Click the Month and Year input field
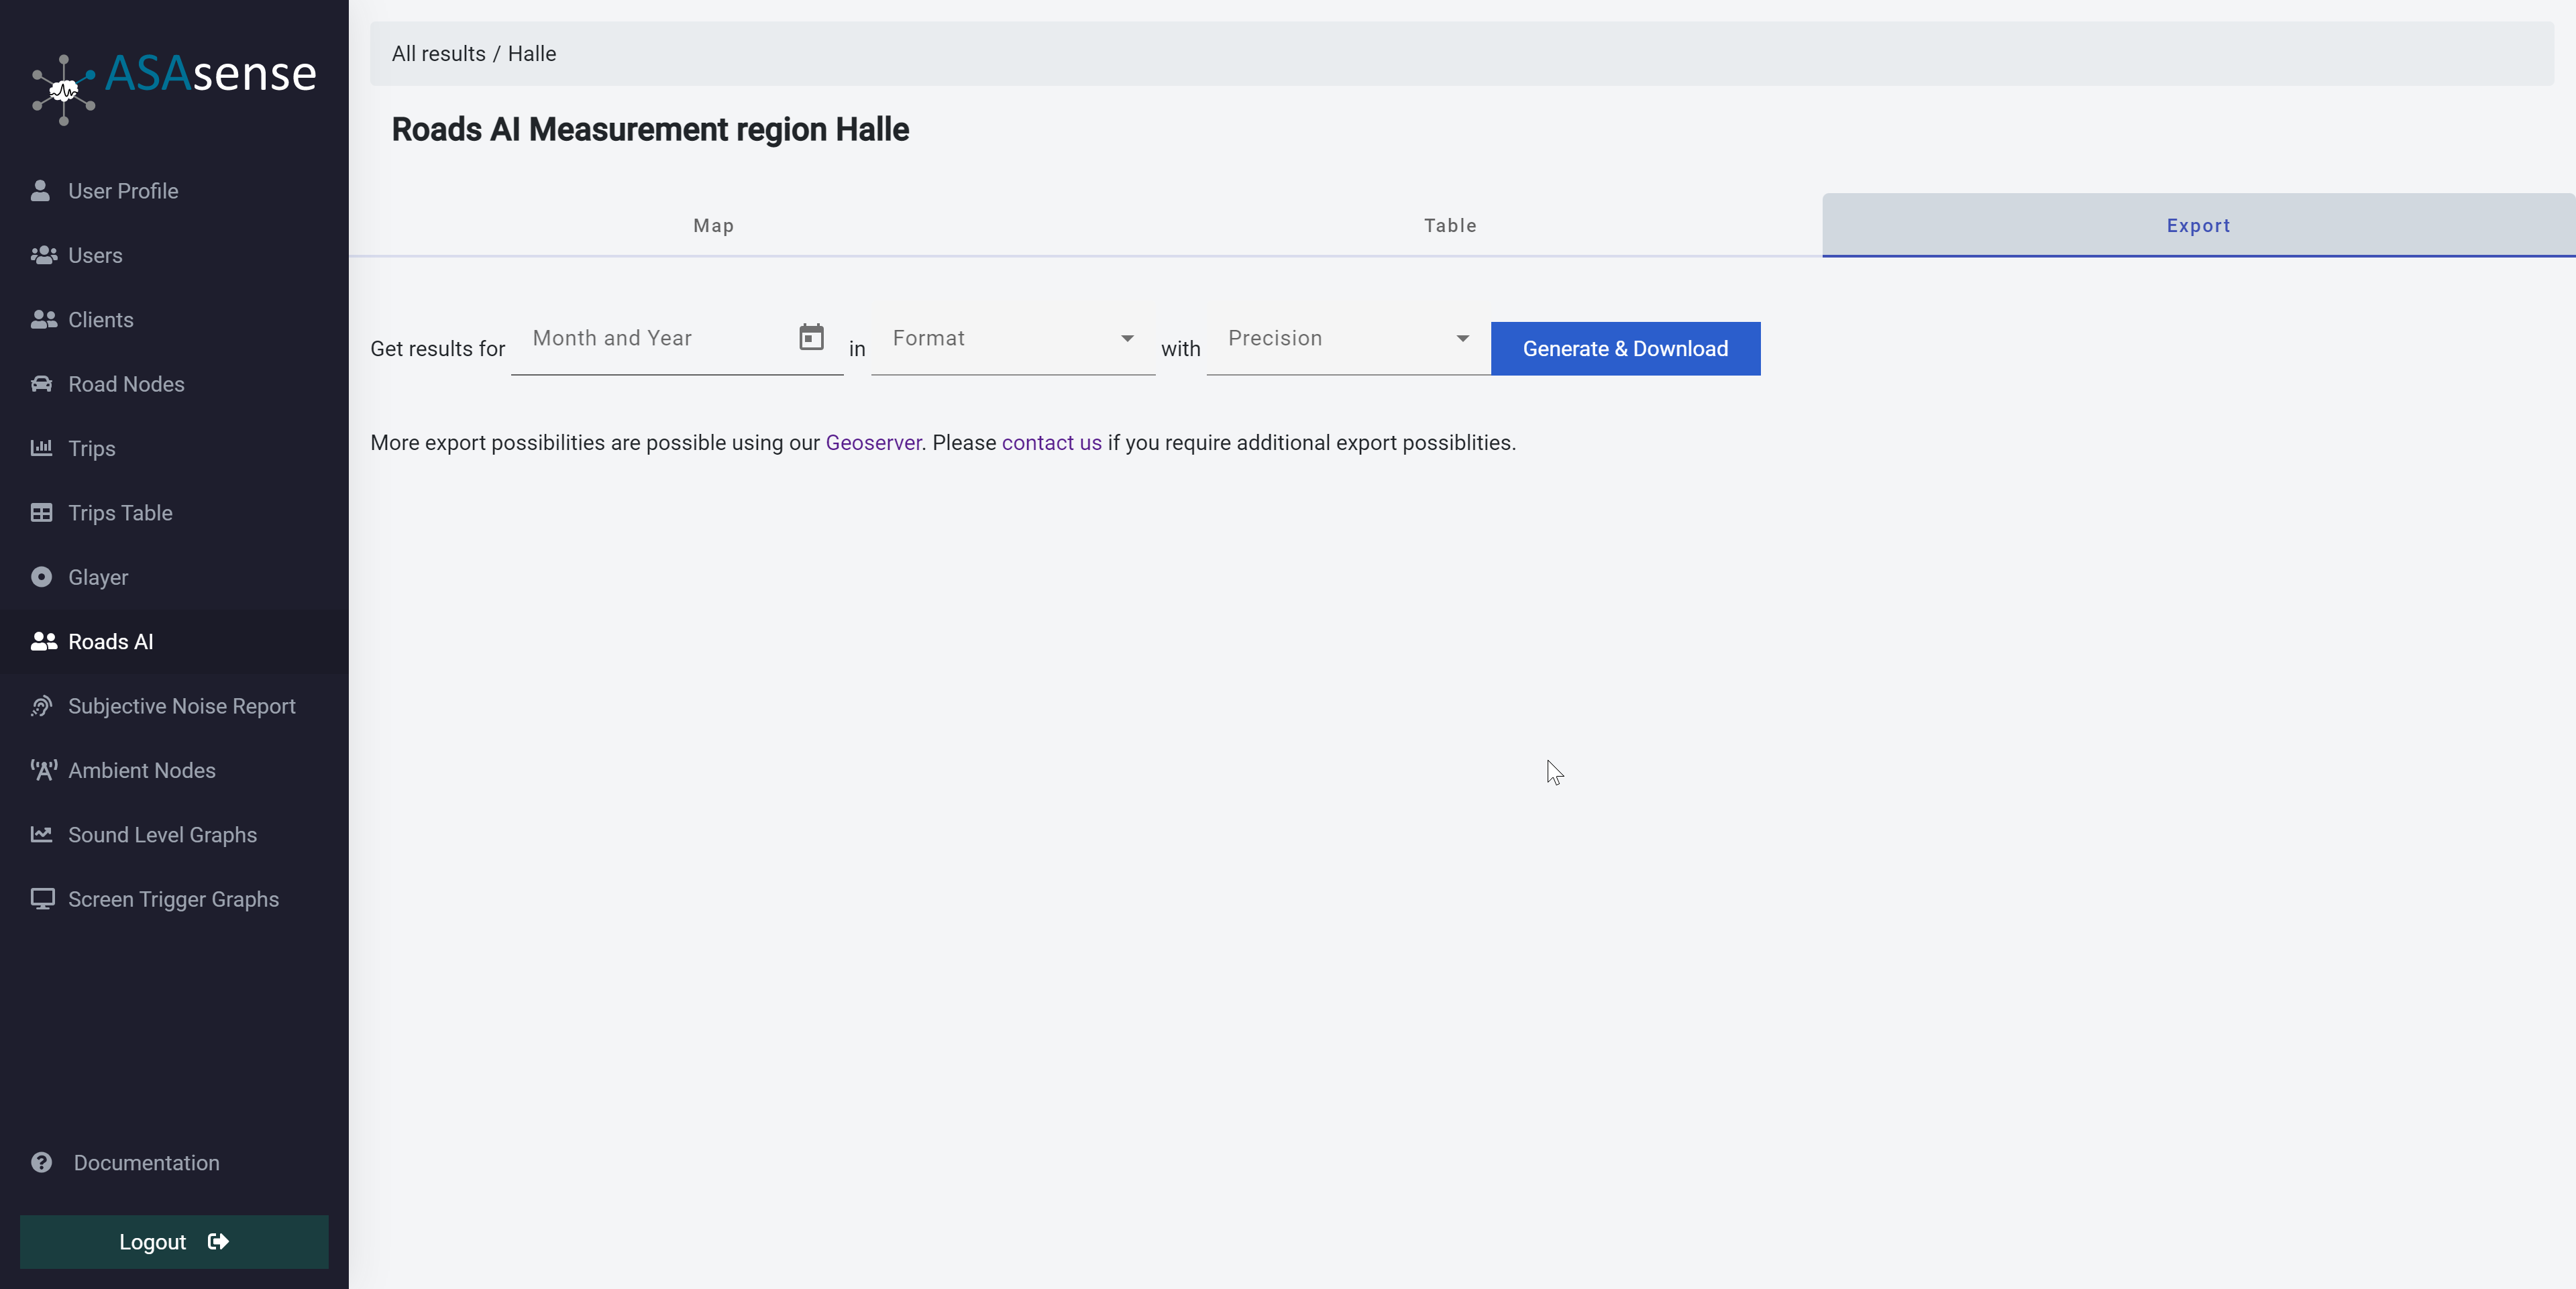Screen dimensions: 2576x1289 click(655, 339)
